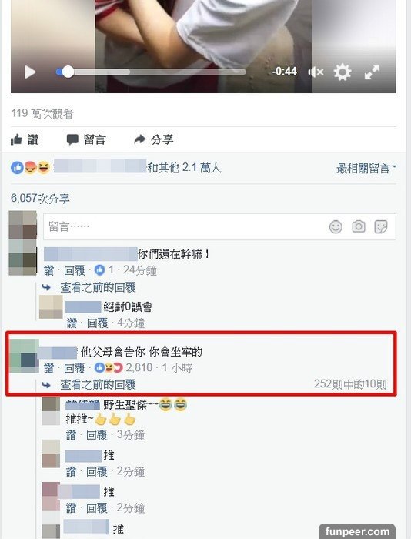411x539 pixels.
Task: Click the 讚 thumbs-up button under video
Action: tap(25, 139)
